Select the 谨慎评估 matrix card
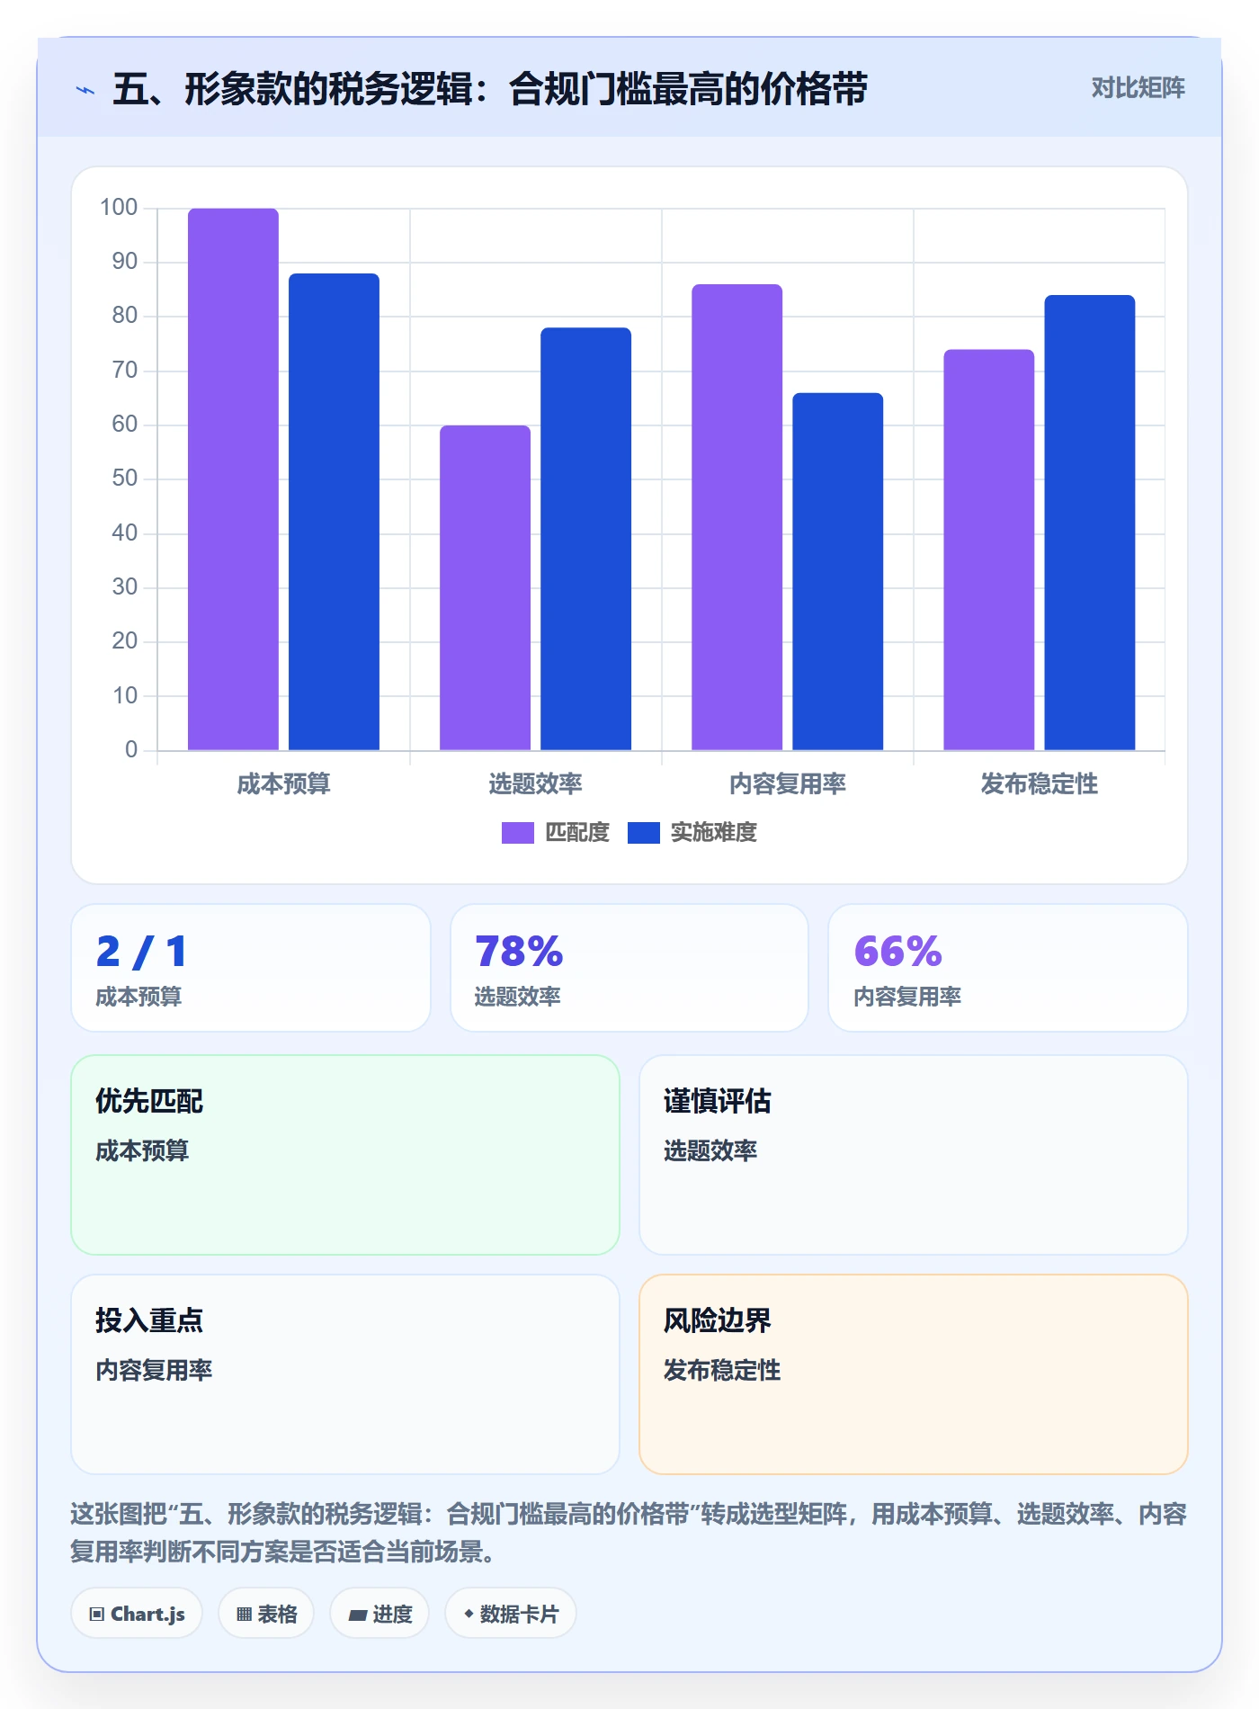The image size is (1259, 1709). (914, 1155)
